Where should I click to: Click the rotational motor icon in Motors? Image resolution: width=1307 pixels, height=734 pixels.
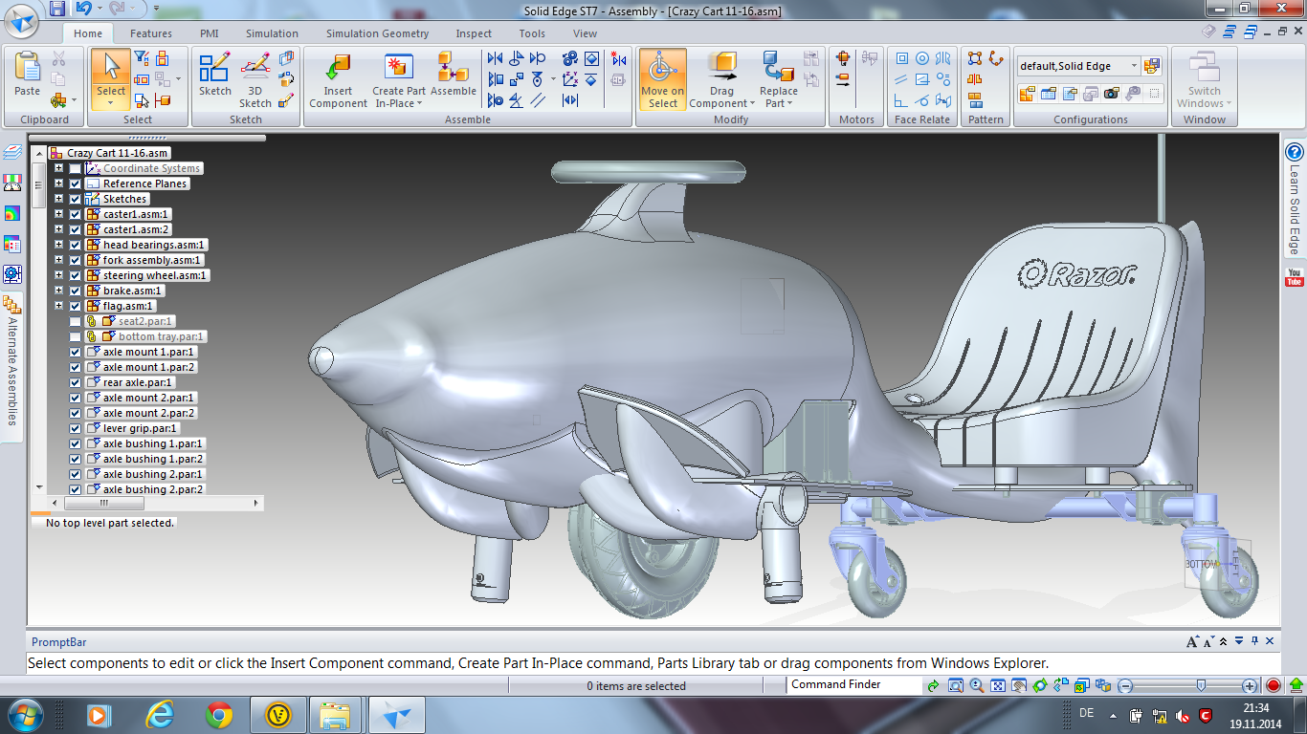click(x=843, y=59)
